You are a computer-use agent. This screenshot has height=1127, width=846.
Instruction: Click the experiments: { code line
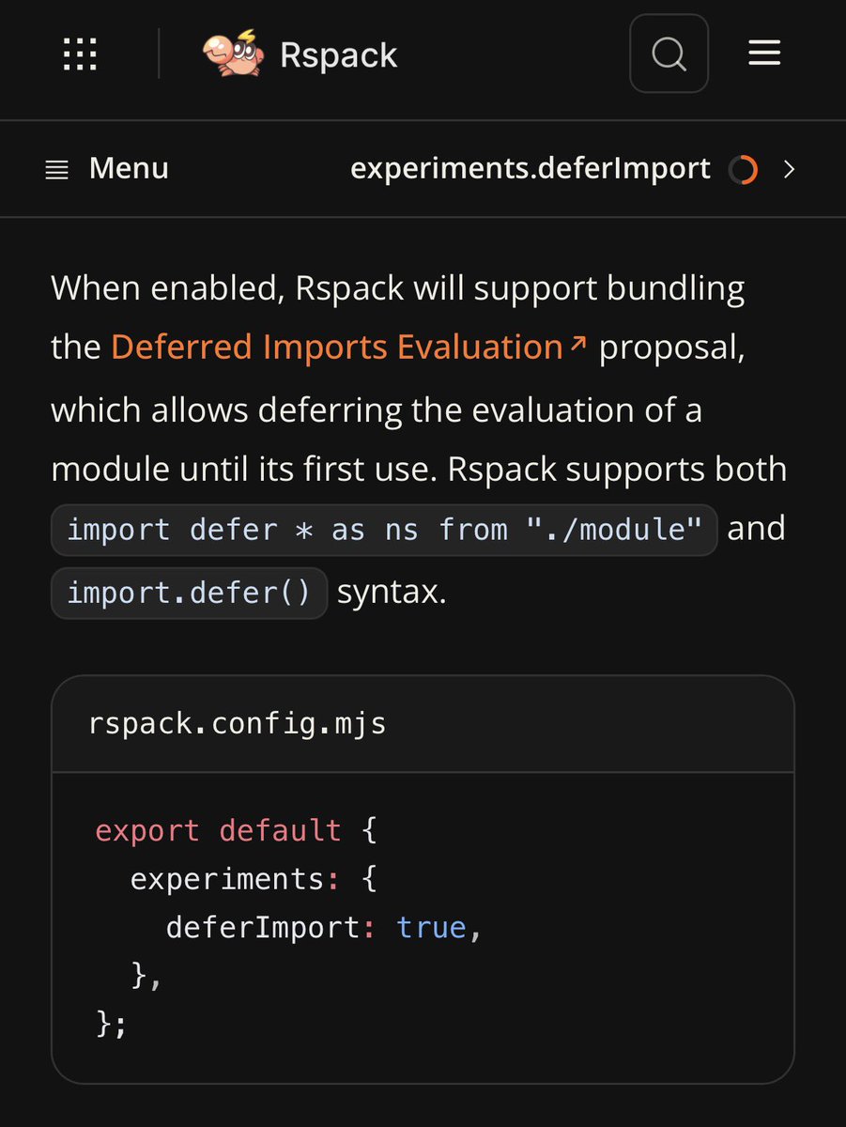(253, 879)
